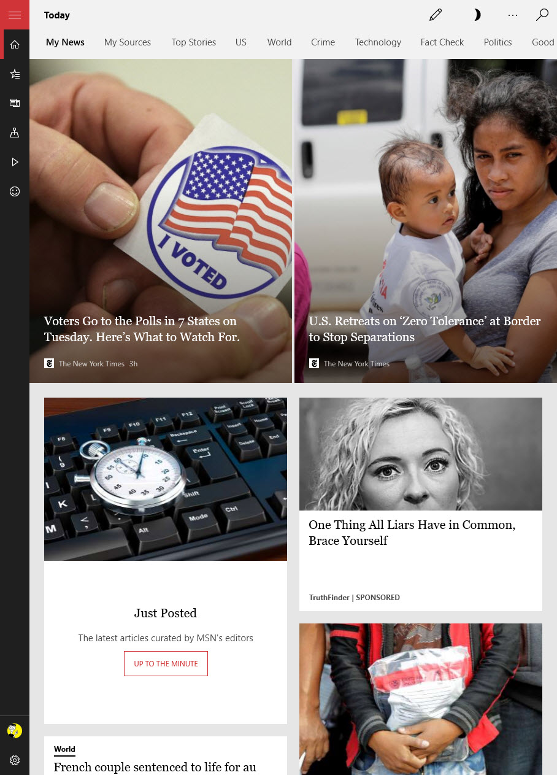557x775 pixels.
Task: Open the Fact Check tab
Action: point(442,42)
